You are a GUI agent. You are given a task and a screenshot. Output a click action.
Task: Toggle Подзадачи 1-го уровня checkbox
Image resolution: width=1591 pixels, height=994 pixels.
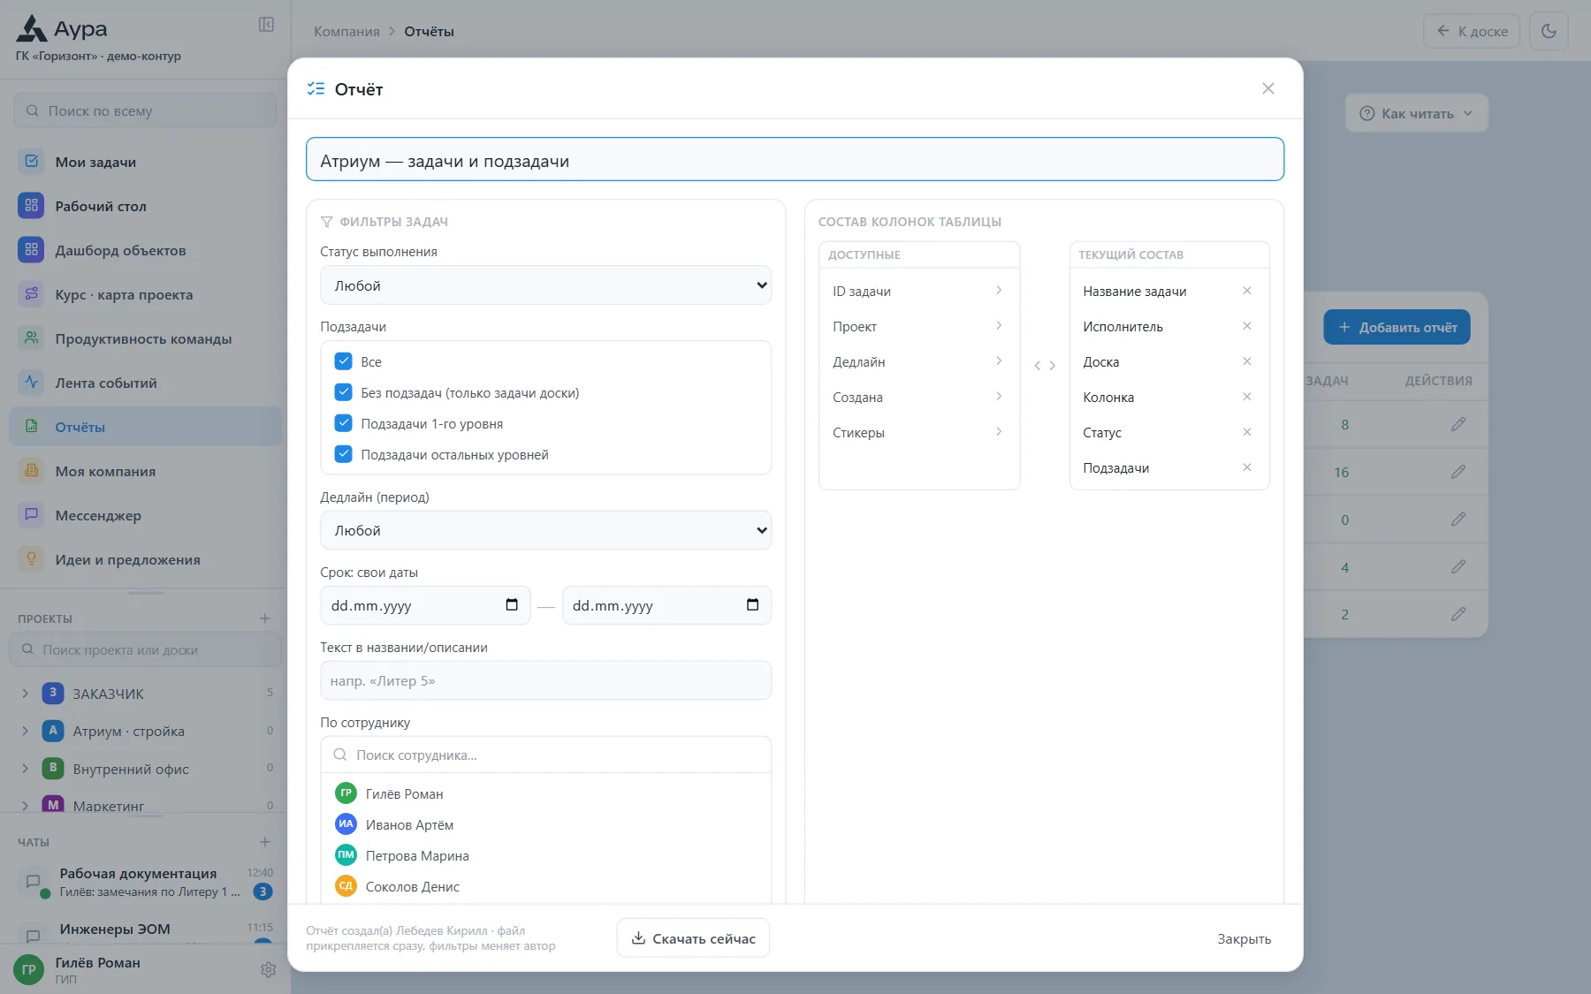[x=344, y=423]
